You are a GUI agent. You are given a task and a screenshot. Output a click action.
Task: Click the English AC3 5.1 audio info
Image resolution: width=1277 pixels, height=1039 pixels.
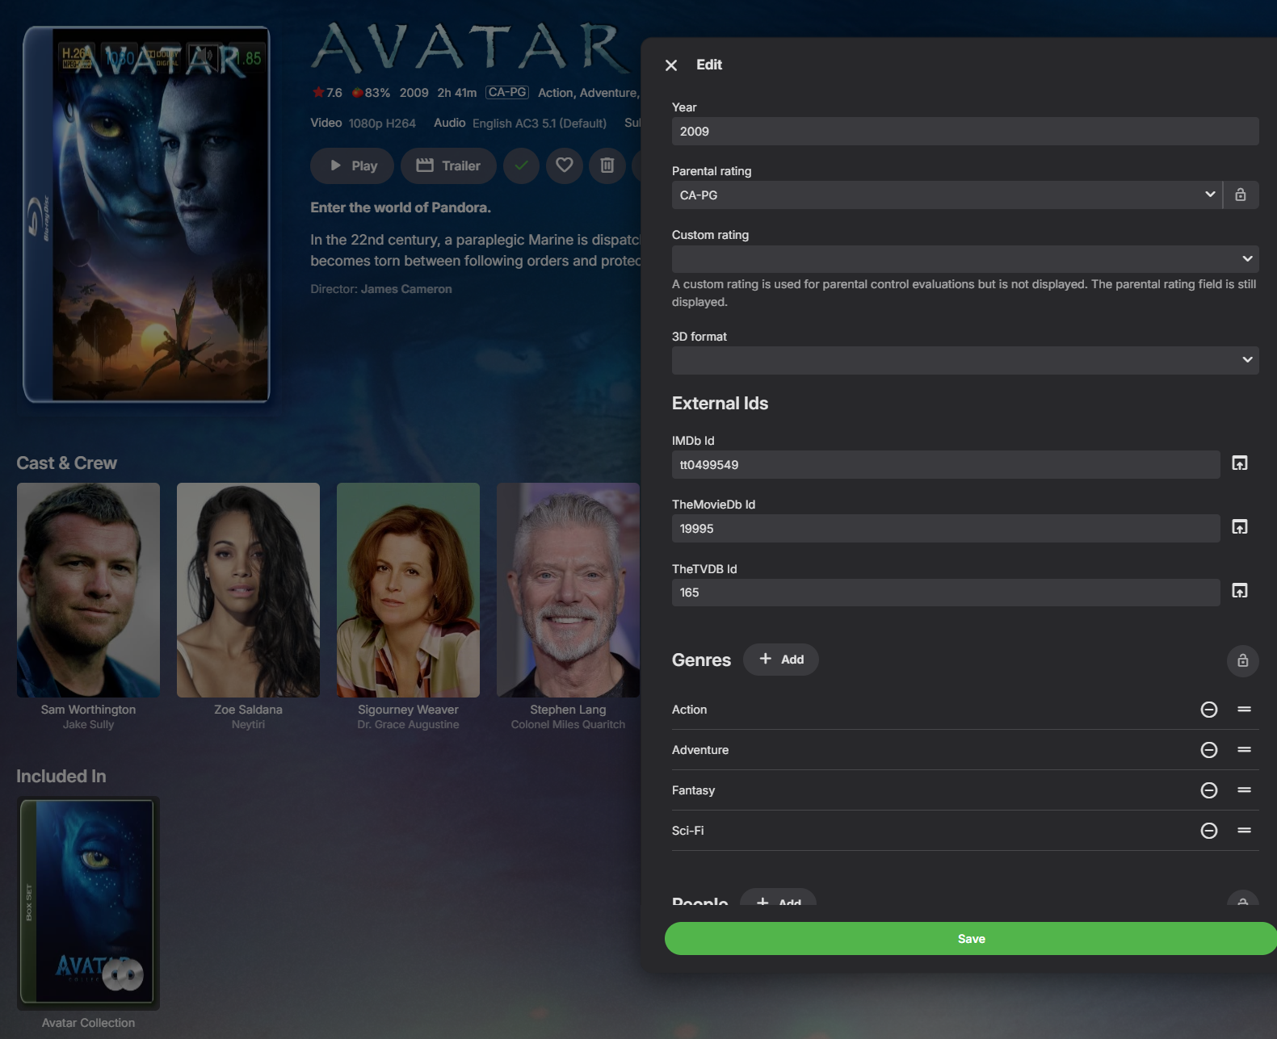(x=540, y=124)
